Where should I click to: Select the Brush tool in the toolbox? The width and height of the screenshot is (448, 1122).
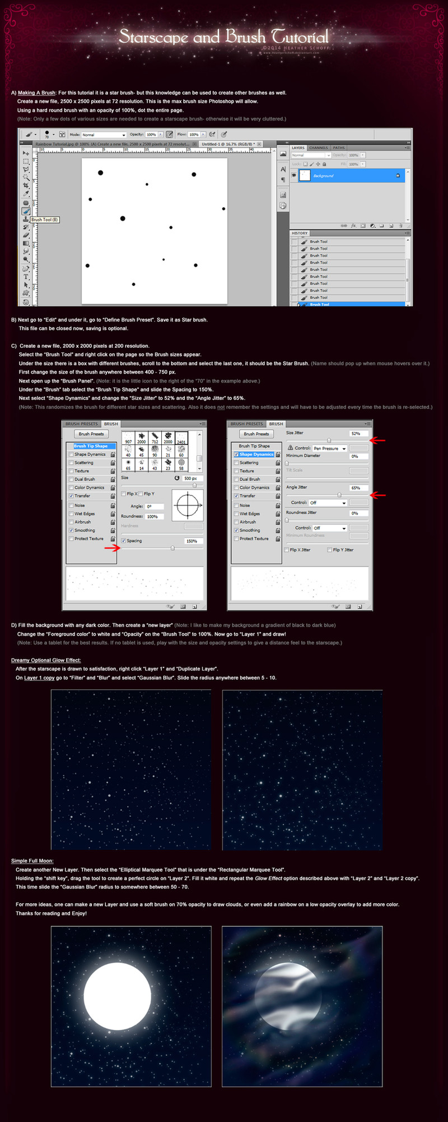click(26, 211)
